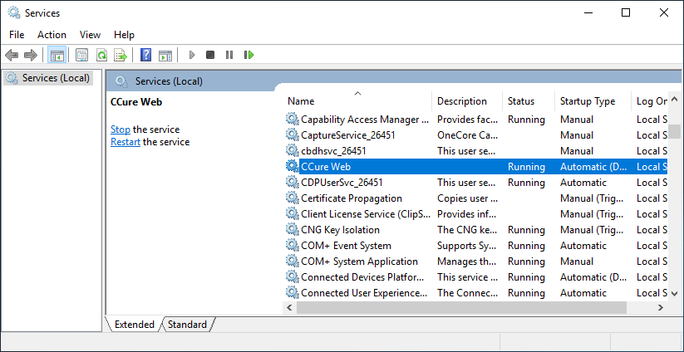The width and height of the screenshot is (684, 352).
Task: Open the File menu
Action: 17,35
